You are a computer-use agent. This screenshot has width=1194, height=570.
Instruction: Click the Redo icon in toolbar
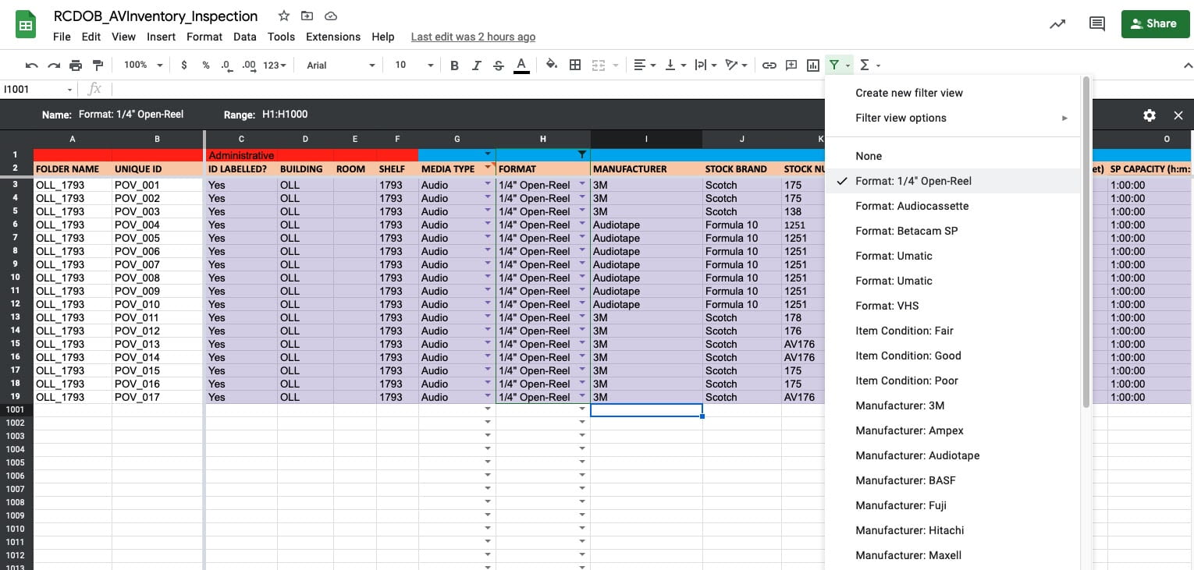point(54,65)
